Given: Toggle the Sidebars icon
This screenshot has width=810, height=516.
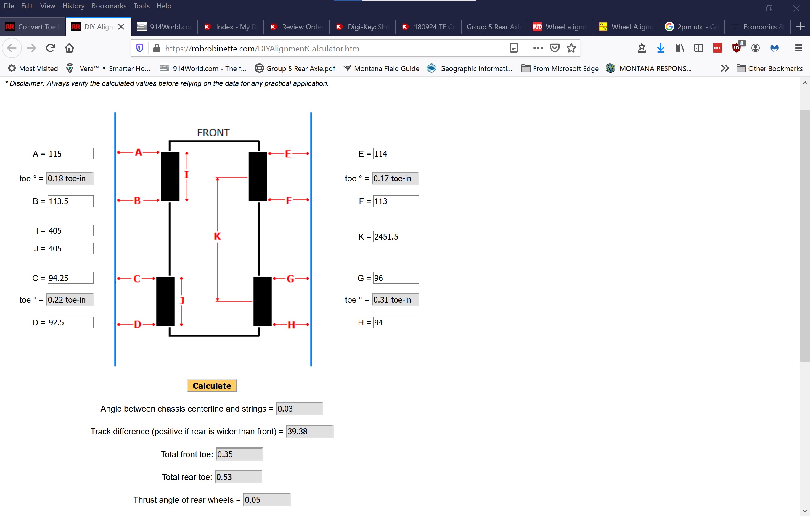Looking at the screenshot, I should pyautogui.click(x=699, y=48).
